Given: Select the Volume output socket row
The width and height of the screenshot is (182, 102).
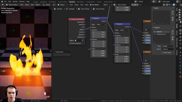Looking at the screenshot, I should coord(162,32).
